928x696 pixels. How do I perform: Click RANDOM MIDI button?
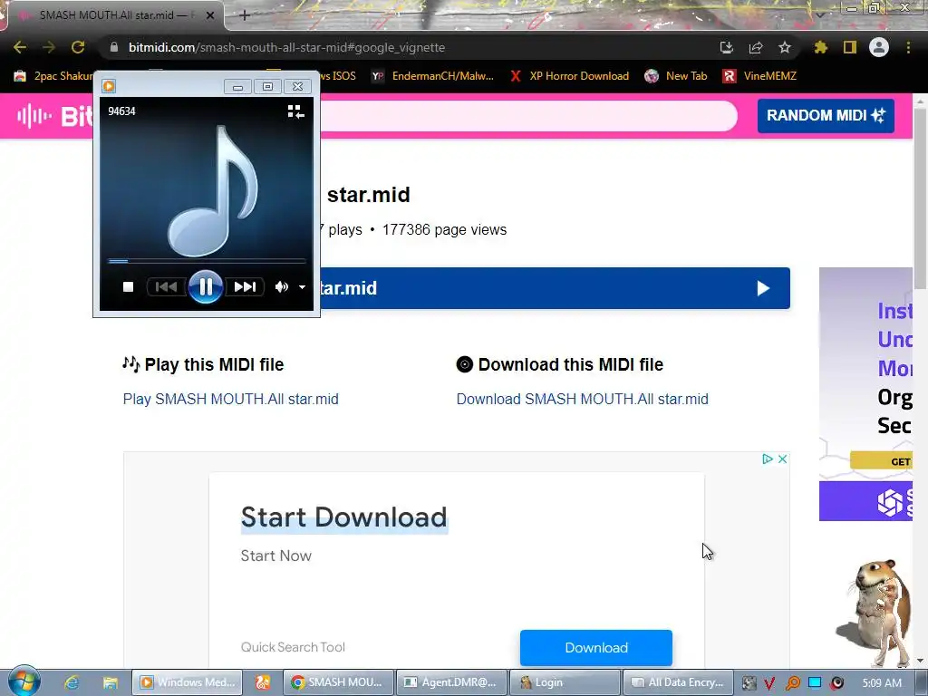point(826,115)
